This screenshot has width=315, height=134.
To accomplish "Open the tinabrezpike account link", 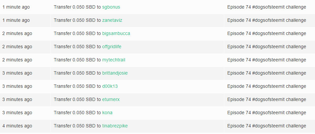I will (x=115, y=126).
